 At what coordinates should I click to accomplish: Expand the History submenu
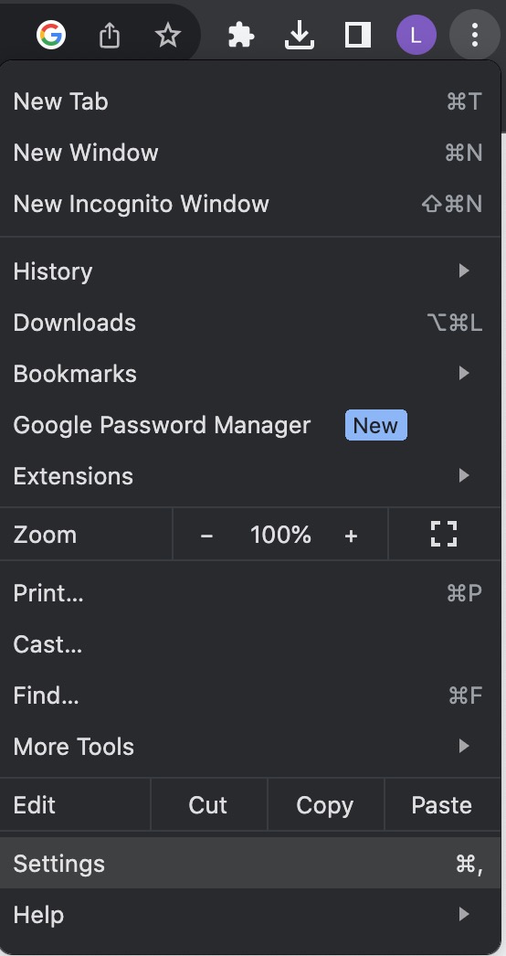click(250, 271)
